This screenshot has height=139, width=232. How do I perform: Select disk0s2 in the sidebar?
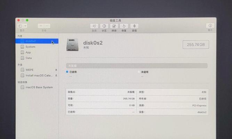click(x=37, y=41)
